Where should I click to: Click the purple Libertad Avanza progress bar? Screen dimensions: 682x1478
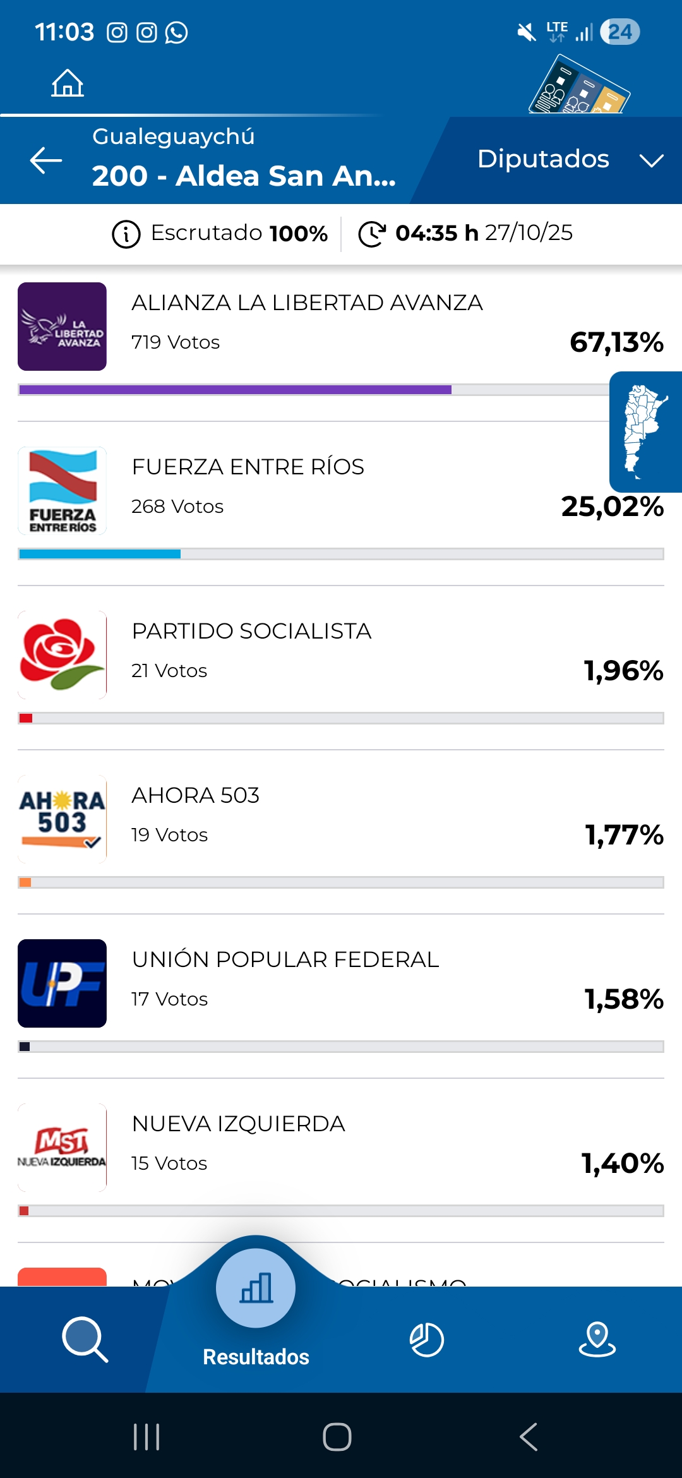coord(235,390)
